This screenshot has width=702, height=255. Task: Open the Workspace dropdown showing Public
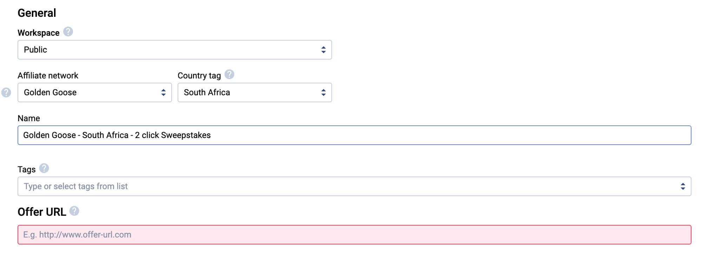point(168,50)
